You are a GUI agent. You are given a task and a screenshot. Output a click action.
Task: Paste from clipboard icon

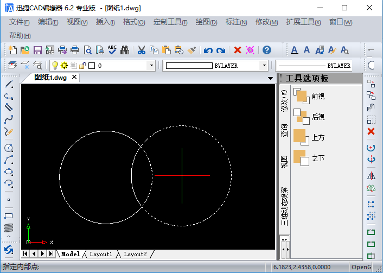[167, 50]
